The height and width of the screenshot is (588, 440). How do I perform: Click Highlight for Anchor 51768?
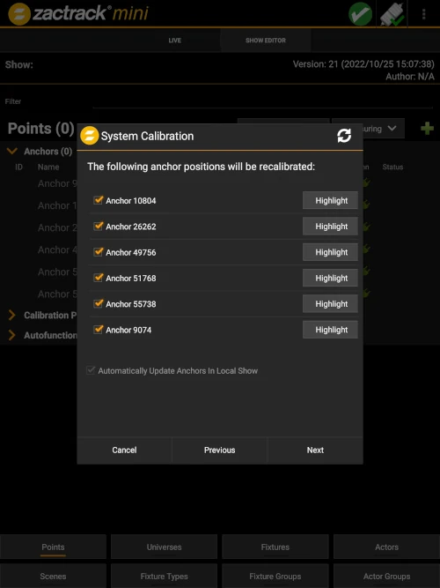pyautogui.click(x=330, y=278)
